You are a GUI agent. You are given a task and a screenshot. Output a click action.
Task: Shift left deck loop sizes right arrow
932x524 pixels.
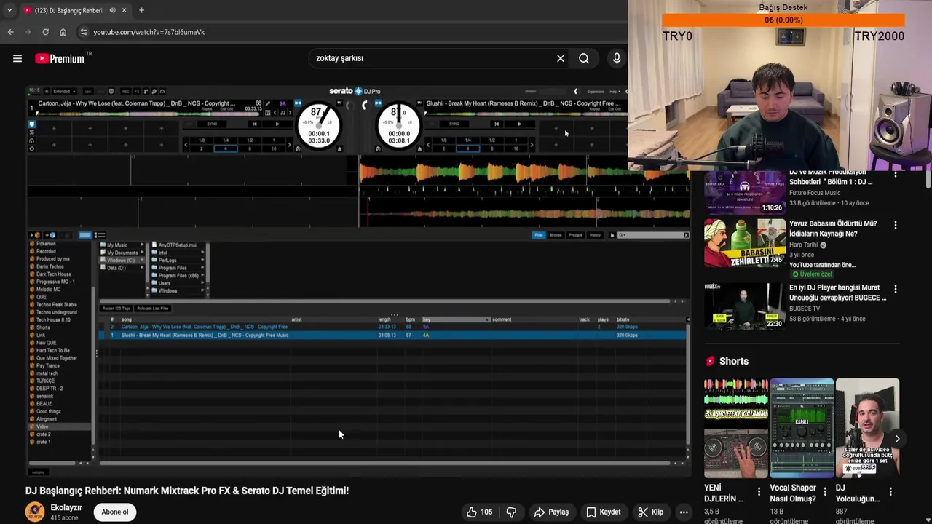[x=289, y=145]
